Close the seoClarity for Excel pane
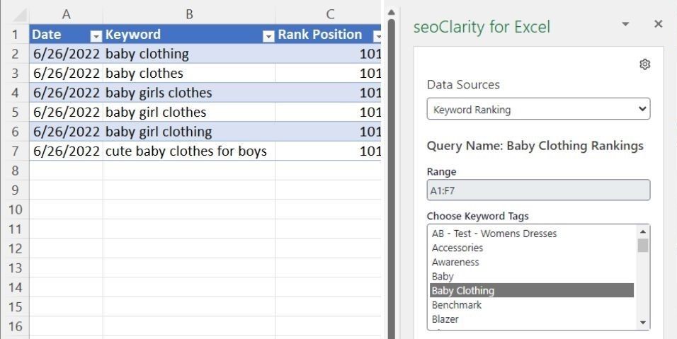The width and height of the screenshot is (677, 339). pos(658,24)
